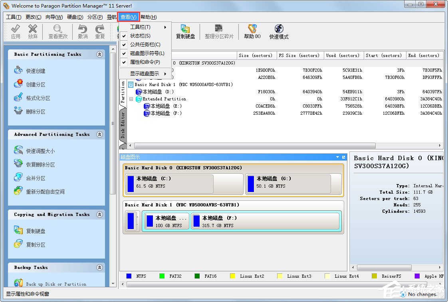Select the 100 GB NTFS partition block
448x302 pixels.
[x=167, y=221]
